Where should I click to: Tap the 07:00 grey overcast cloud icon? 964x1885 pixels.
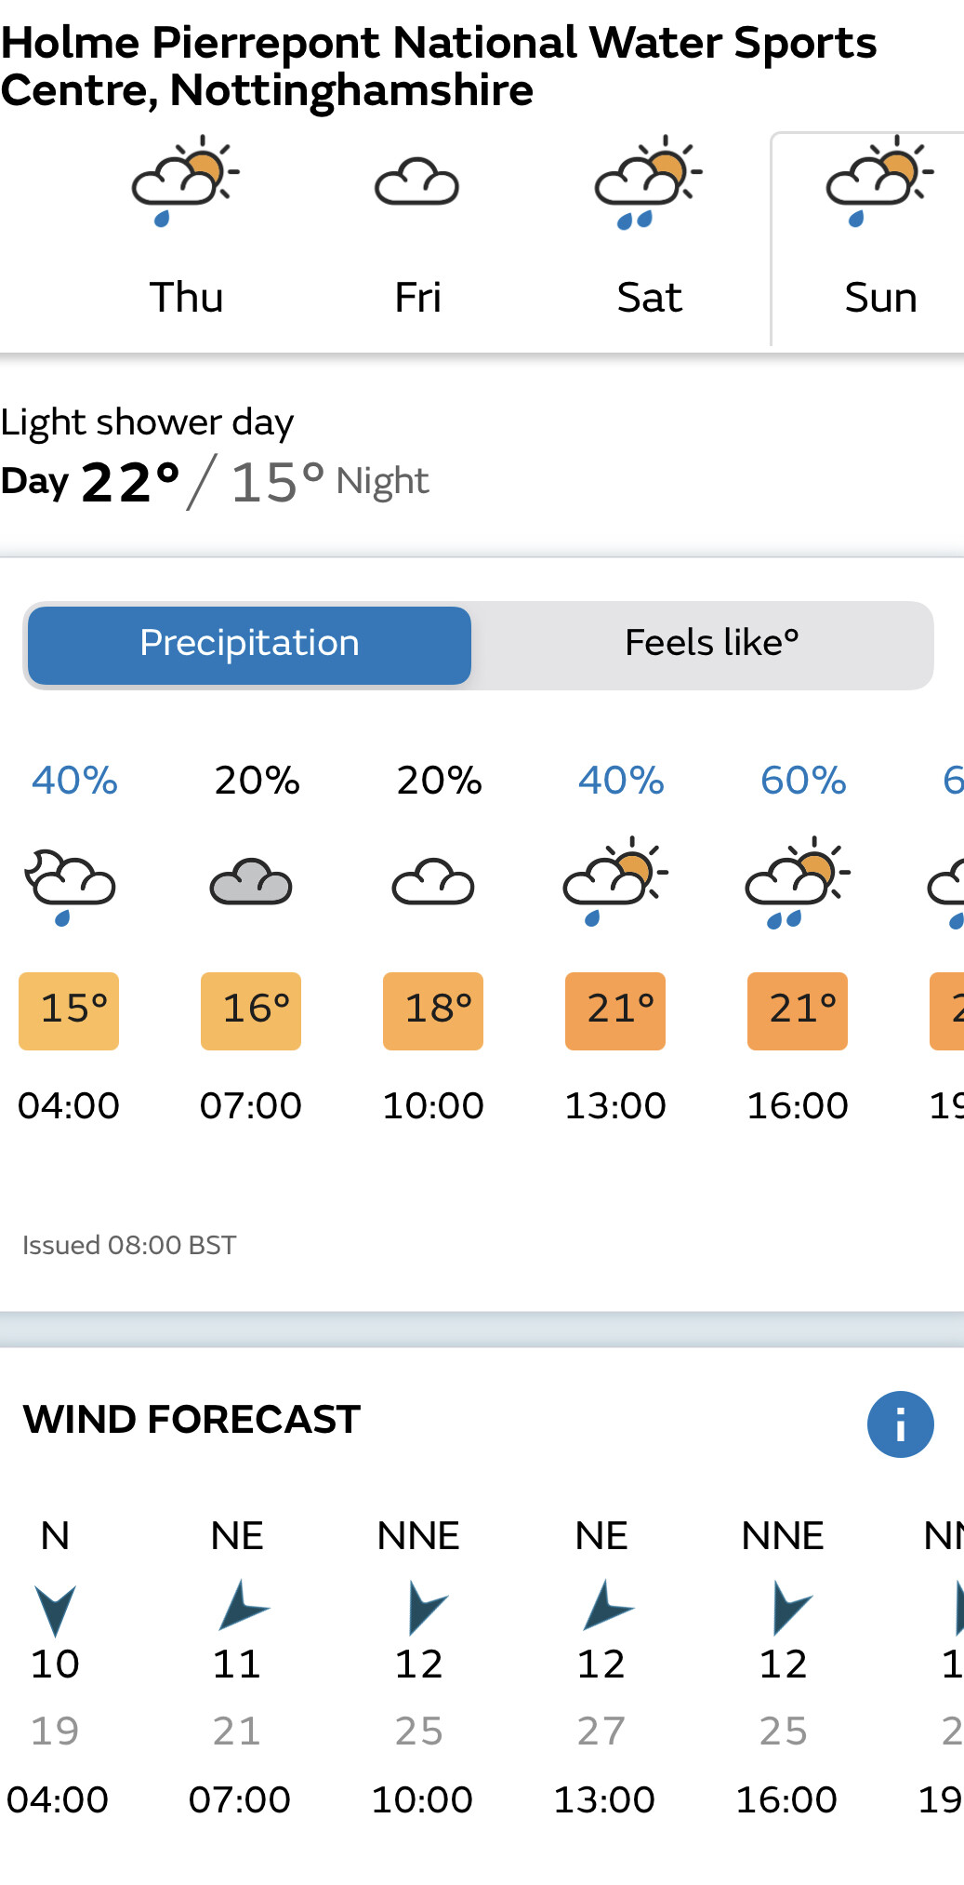pyautogui.click(x=251, y=882)
